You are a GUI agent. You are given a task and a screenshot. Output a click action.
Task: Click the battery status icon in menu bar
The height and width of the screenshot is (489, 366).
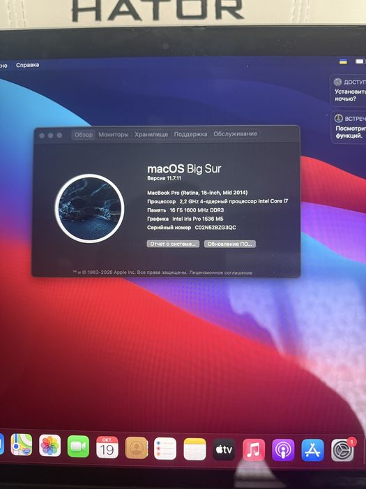[x=360, y=61]
